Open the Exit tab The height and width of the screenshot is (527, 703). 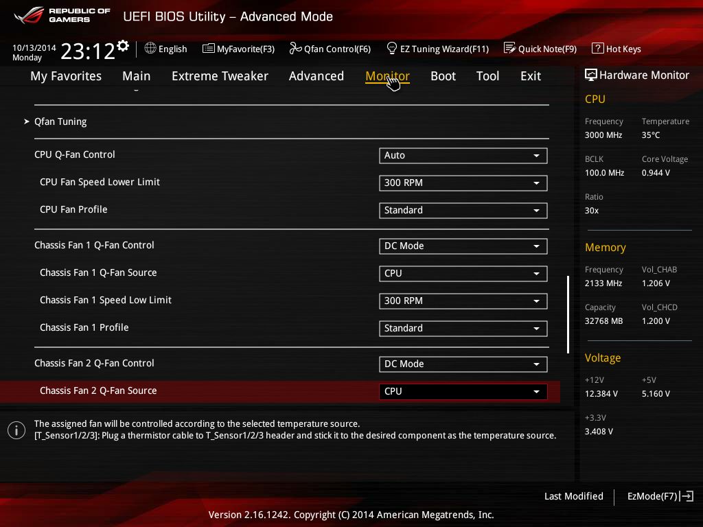pyautogui.click(x=531, y=76)
